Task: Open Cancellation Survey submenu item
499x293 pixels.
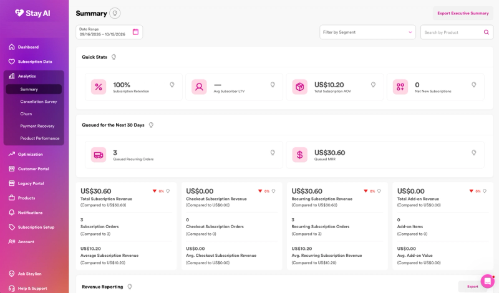Action: pos(39,102)
